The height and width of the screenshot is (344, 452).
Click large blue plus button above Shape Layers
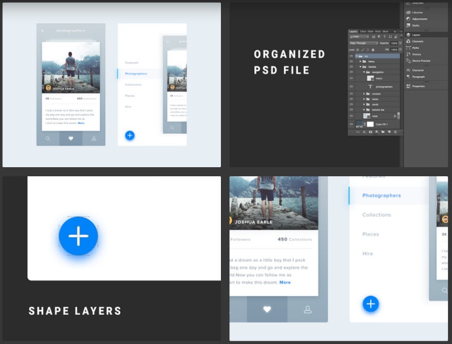(78, 236)
